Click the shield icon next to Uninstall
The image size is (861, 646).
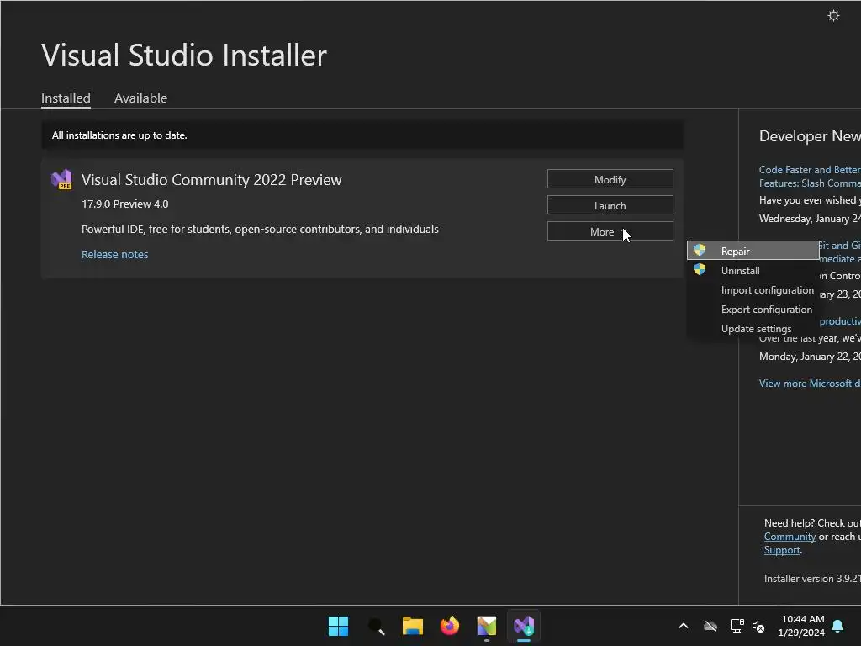pos(699,269)
